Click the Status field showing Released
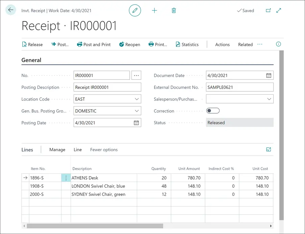 click(x=240, y=123)
